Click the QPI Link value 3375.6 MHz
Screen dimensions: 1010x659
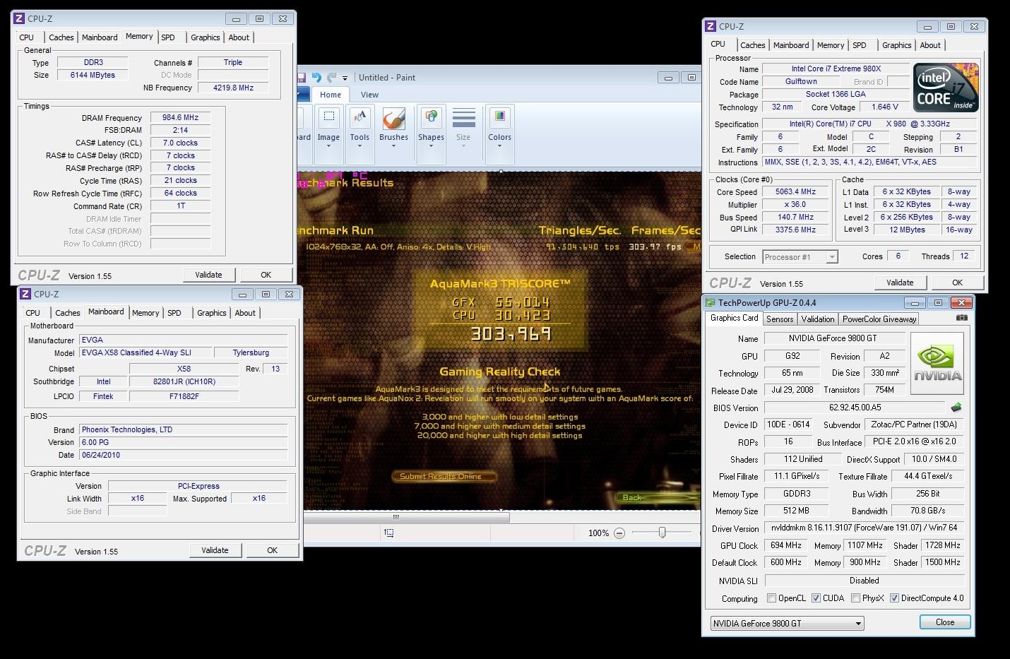click(795, 230)
